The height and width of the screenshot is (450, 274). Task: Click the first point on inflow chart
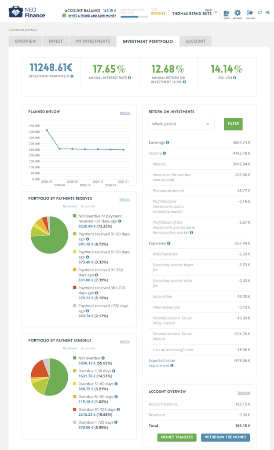point(47,130)
